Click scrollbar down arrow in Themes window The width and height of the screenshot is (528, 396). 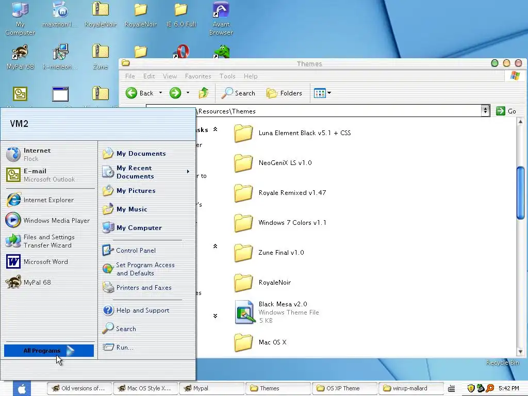520,352
